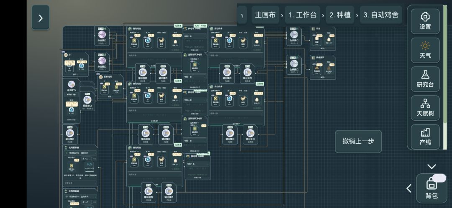Screen dimensions: 452x208
Task: Open 物流频道 14 · 生物燃料 dropdown
Action: [x=80, y=197]
